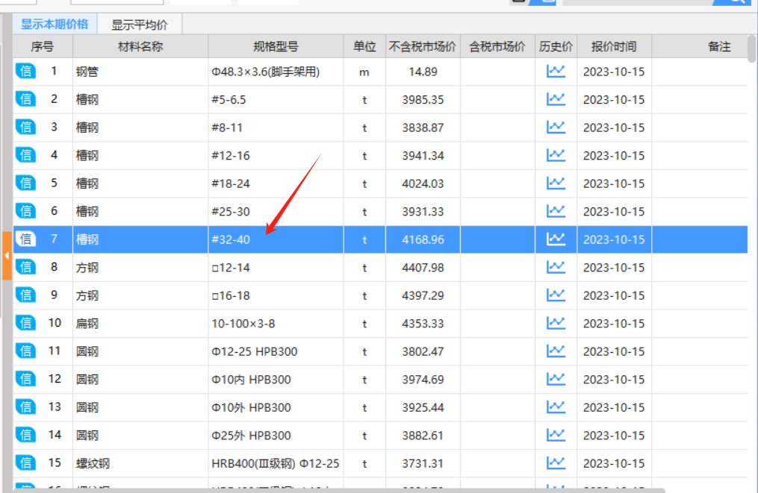Open history price chart for row 1 钢管
The image size is (758, 493).
[556, 72]
